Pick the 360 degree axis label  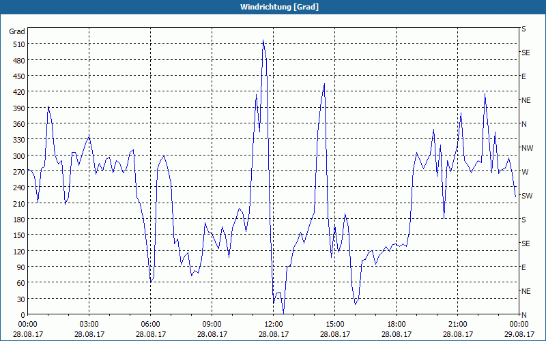[18, 124]
